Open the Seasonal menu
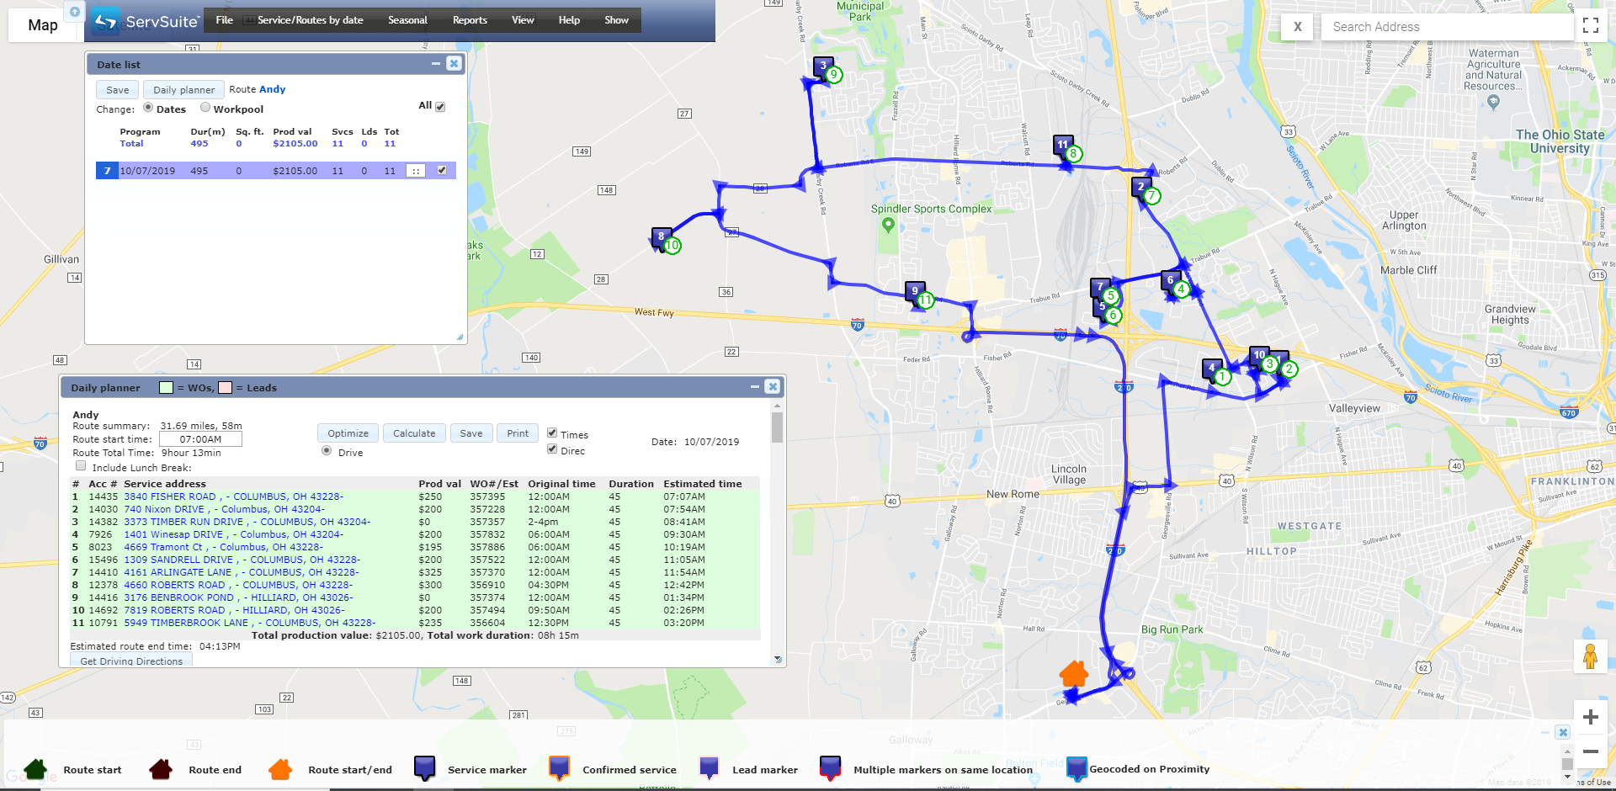1616x791 pixels. tap(407, 20)
